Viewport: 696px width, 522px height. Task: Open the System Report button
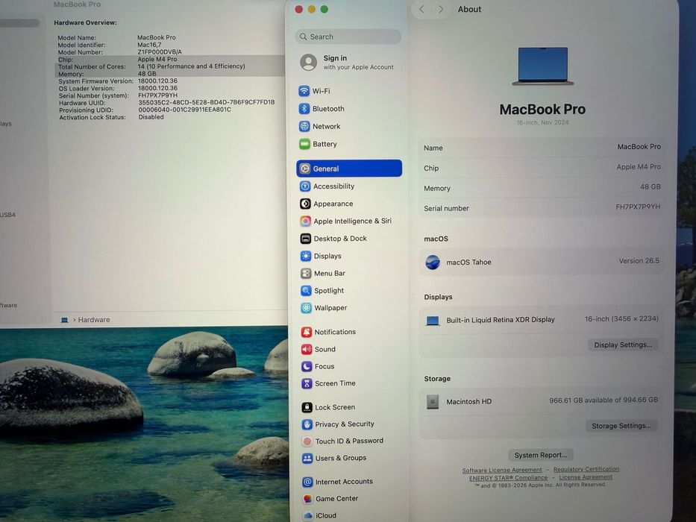tap(541, 455)
